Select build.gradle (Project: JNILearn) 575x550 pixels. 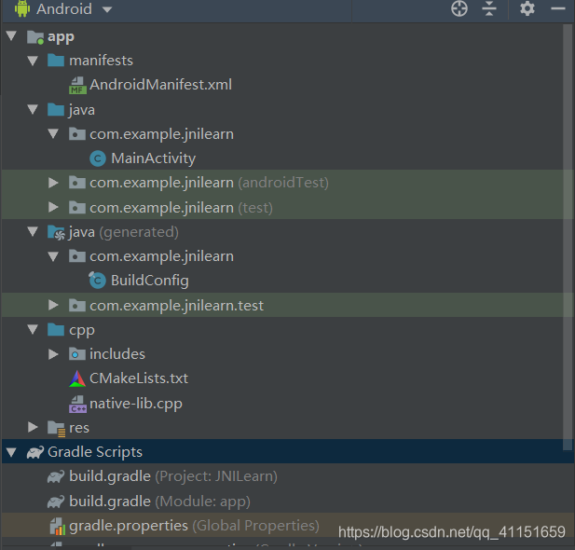173,476
